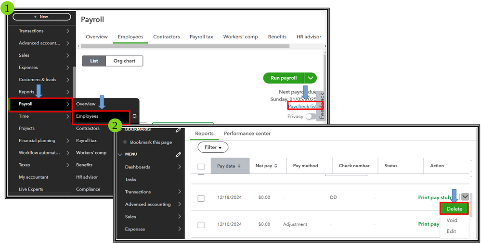Click the Check number column header
Screen dimensions: 481x243
pos(354,166)
